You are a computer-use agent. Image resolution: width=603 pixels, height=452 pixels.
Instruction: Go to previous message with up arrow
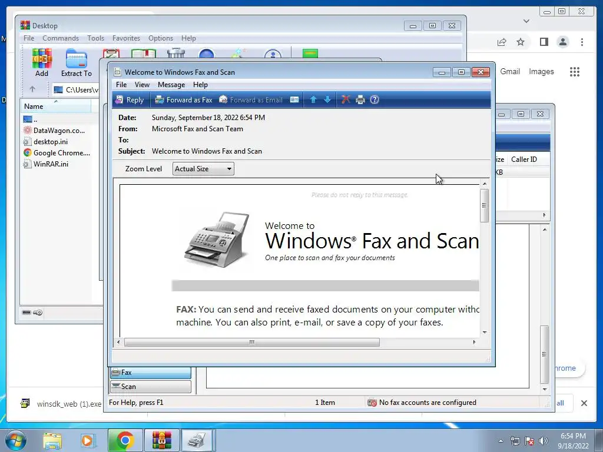click(313, 100)
